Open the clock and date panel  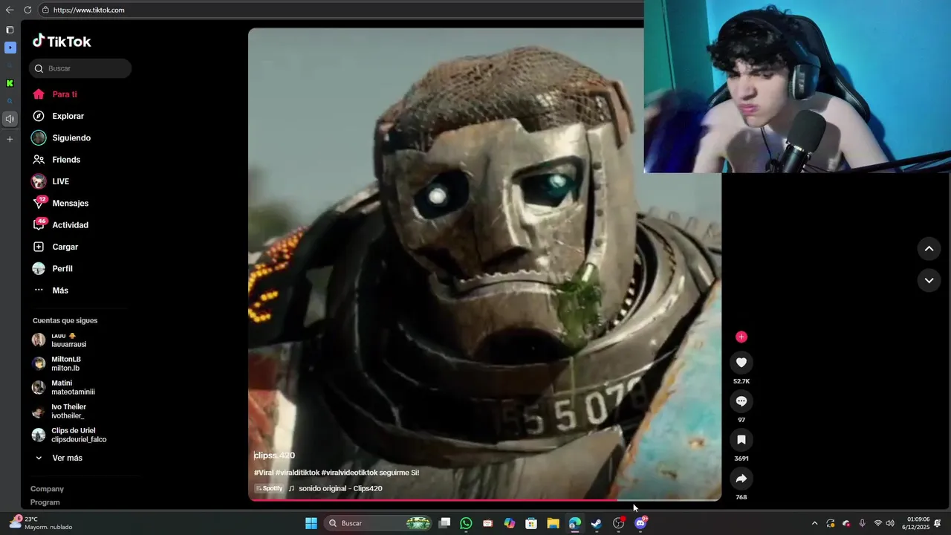tap(918, 523)
